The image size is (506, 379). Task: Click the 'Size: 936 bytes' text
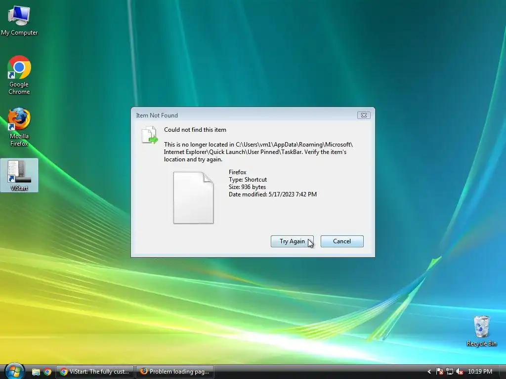[247, 187]
